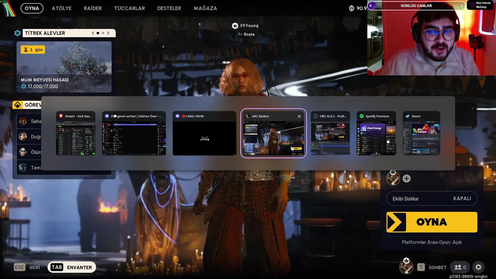496x279 pixels.
Task: Click the Brave icon on Stream - Kick window
Action: [60, 116]
